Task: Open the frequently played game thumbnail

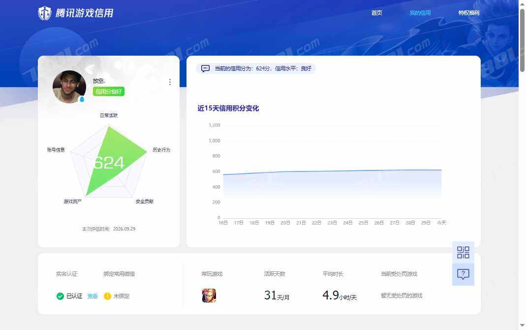Action: click(209, 296)
